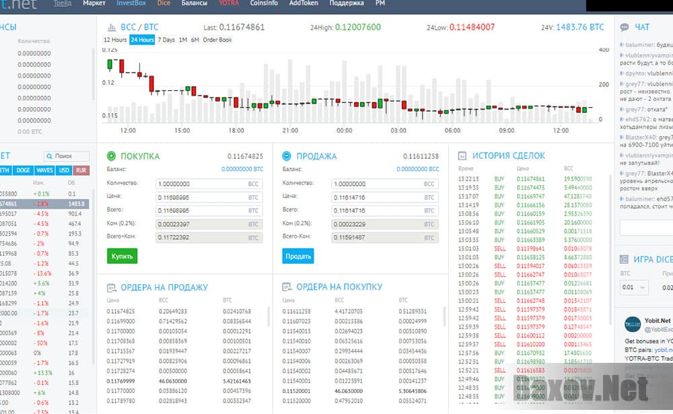Switch to the RUR market tab

81,170
